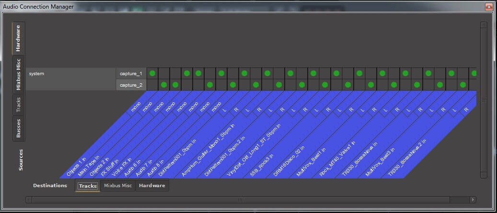Disconnect capture_2 from Main Tape in

164,85
